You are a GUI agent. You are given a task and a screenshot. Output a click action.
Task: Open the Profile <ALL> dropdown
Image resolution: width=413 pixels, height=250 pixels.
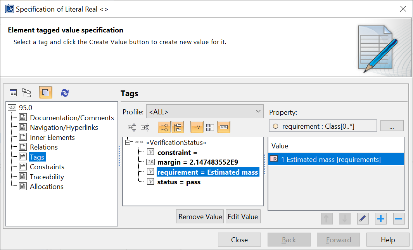pos(204,112)
